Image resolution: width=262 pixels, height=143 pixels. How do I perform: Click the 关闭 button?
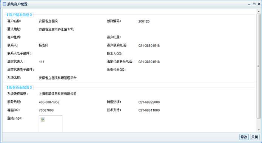point(255,137)
